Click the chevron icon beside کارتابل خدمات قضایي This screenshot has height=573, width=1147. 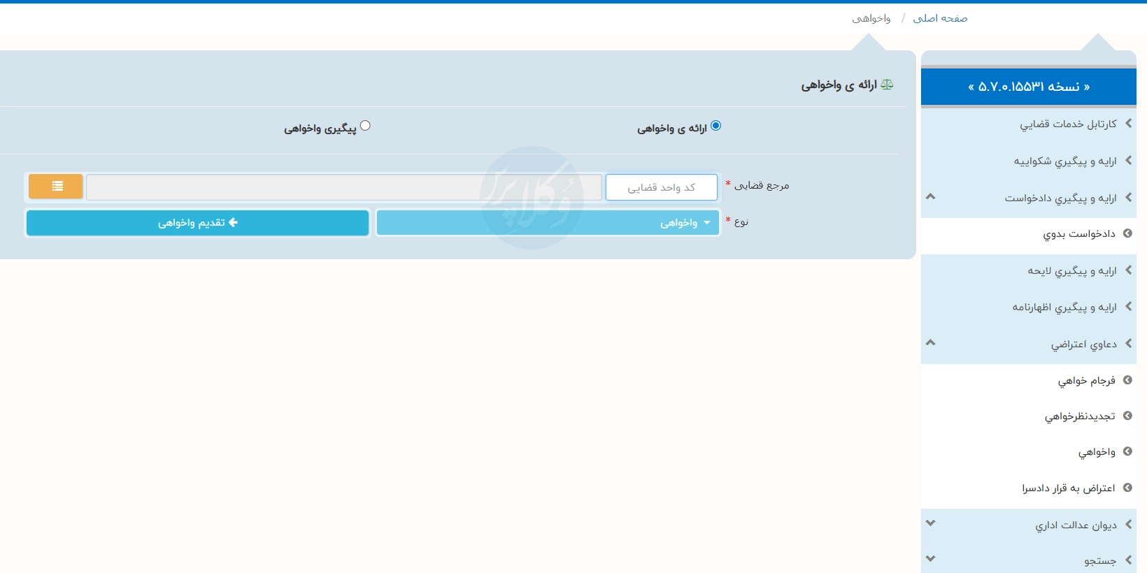coord(1128,123)
